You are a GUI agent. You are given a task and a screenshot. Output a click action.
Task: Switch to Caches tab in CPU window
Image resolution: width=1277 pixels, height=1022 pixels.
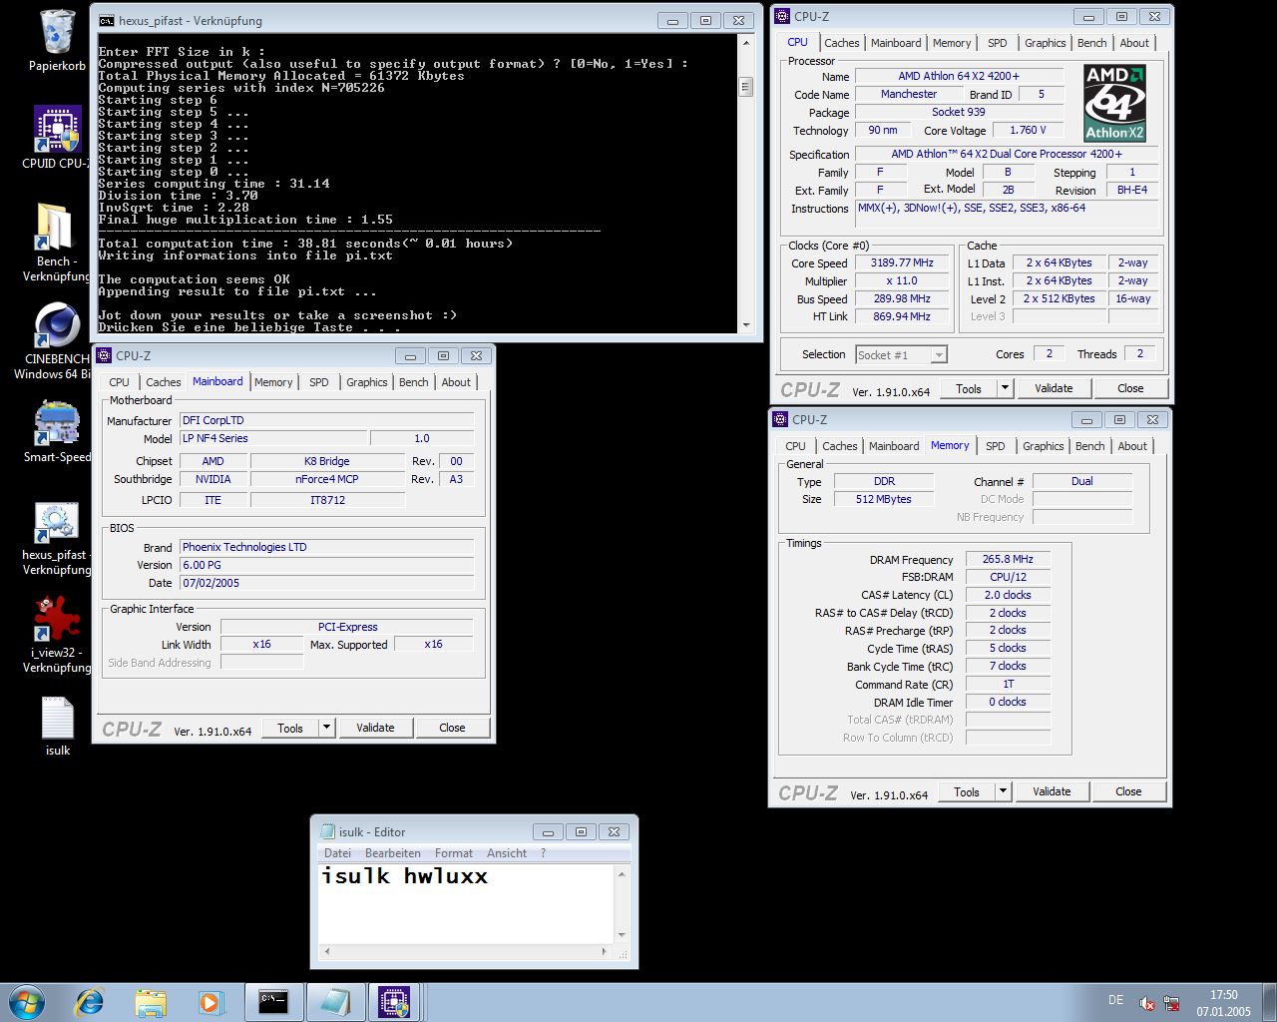click(x=841, y=43)
